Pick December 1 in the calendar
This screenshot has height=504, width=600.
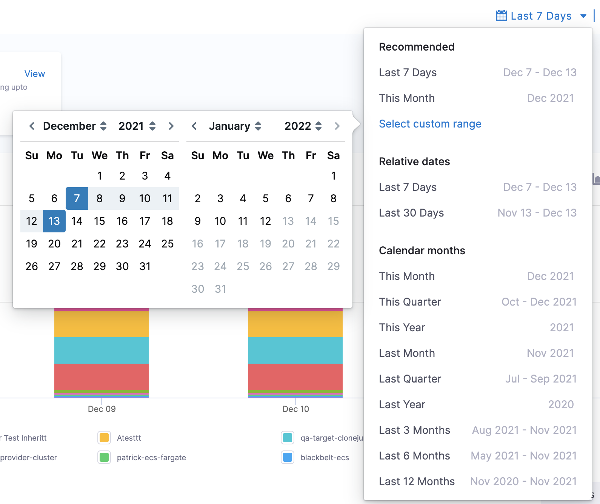(100, 176)
